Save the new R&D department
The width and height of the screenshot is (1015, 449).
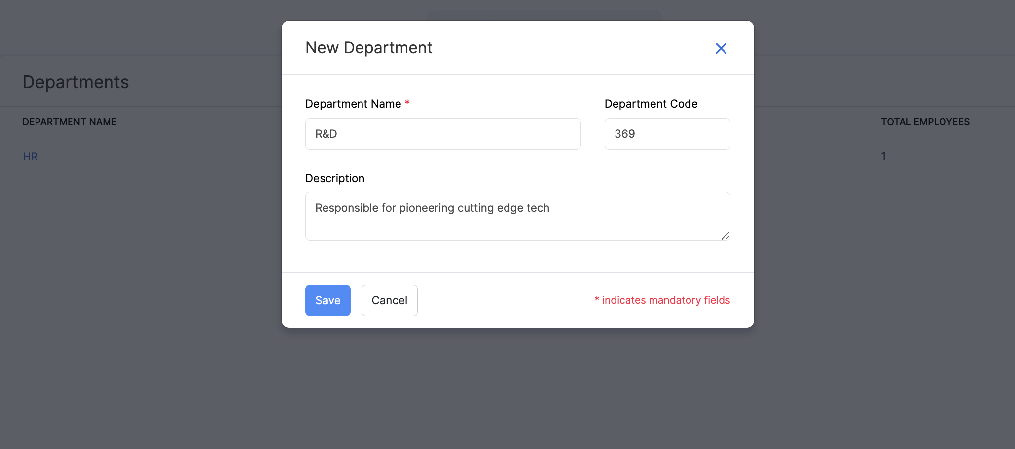coord(327,300)
